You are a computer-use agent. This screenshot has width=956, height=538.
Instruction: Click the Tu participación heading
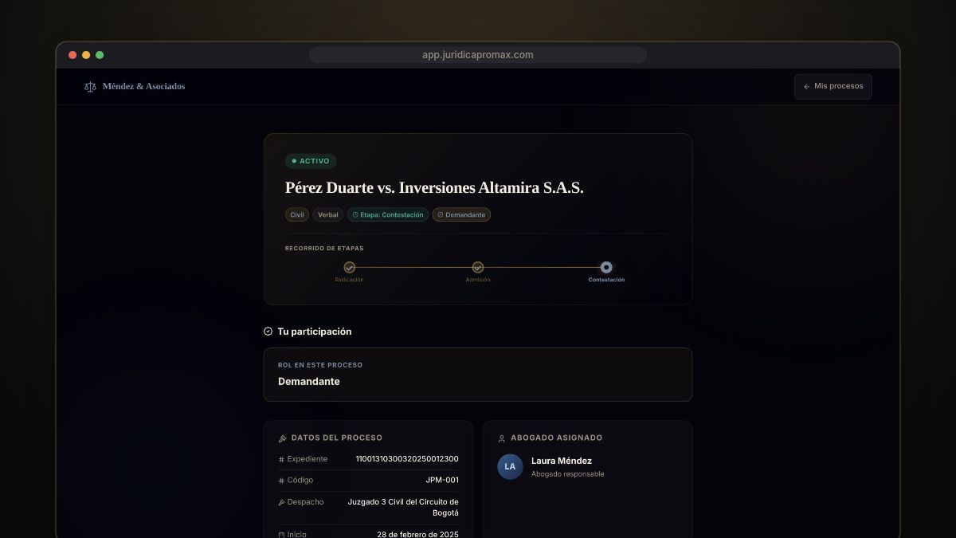click(315, 332)
